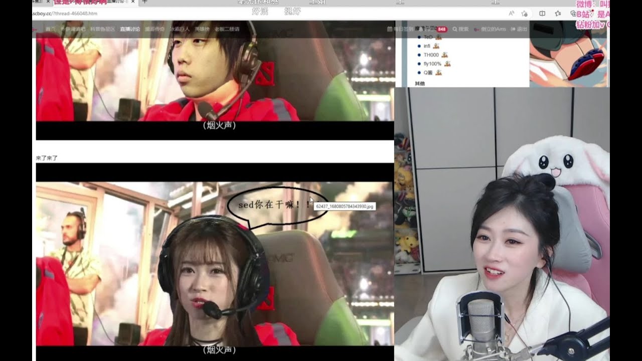Click the 退出 logout link
Image resolution: width=642 pixels, height=361 pixels.
pos(519,29)
